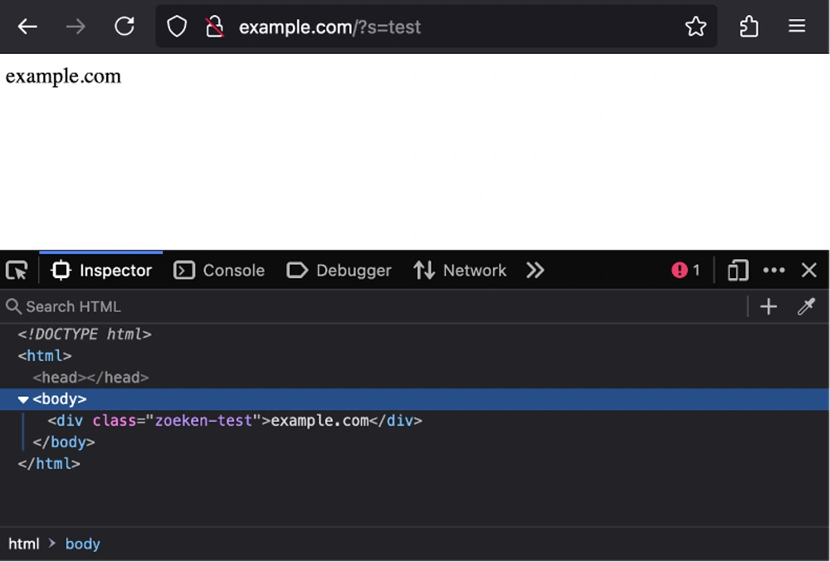Open the Extensions puzzle icon
This screenshot has width=830, height=562.
tap(749, 27)
